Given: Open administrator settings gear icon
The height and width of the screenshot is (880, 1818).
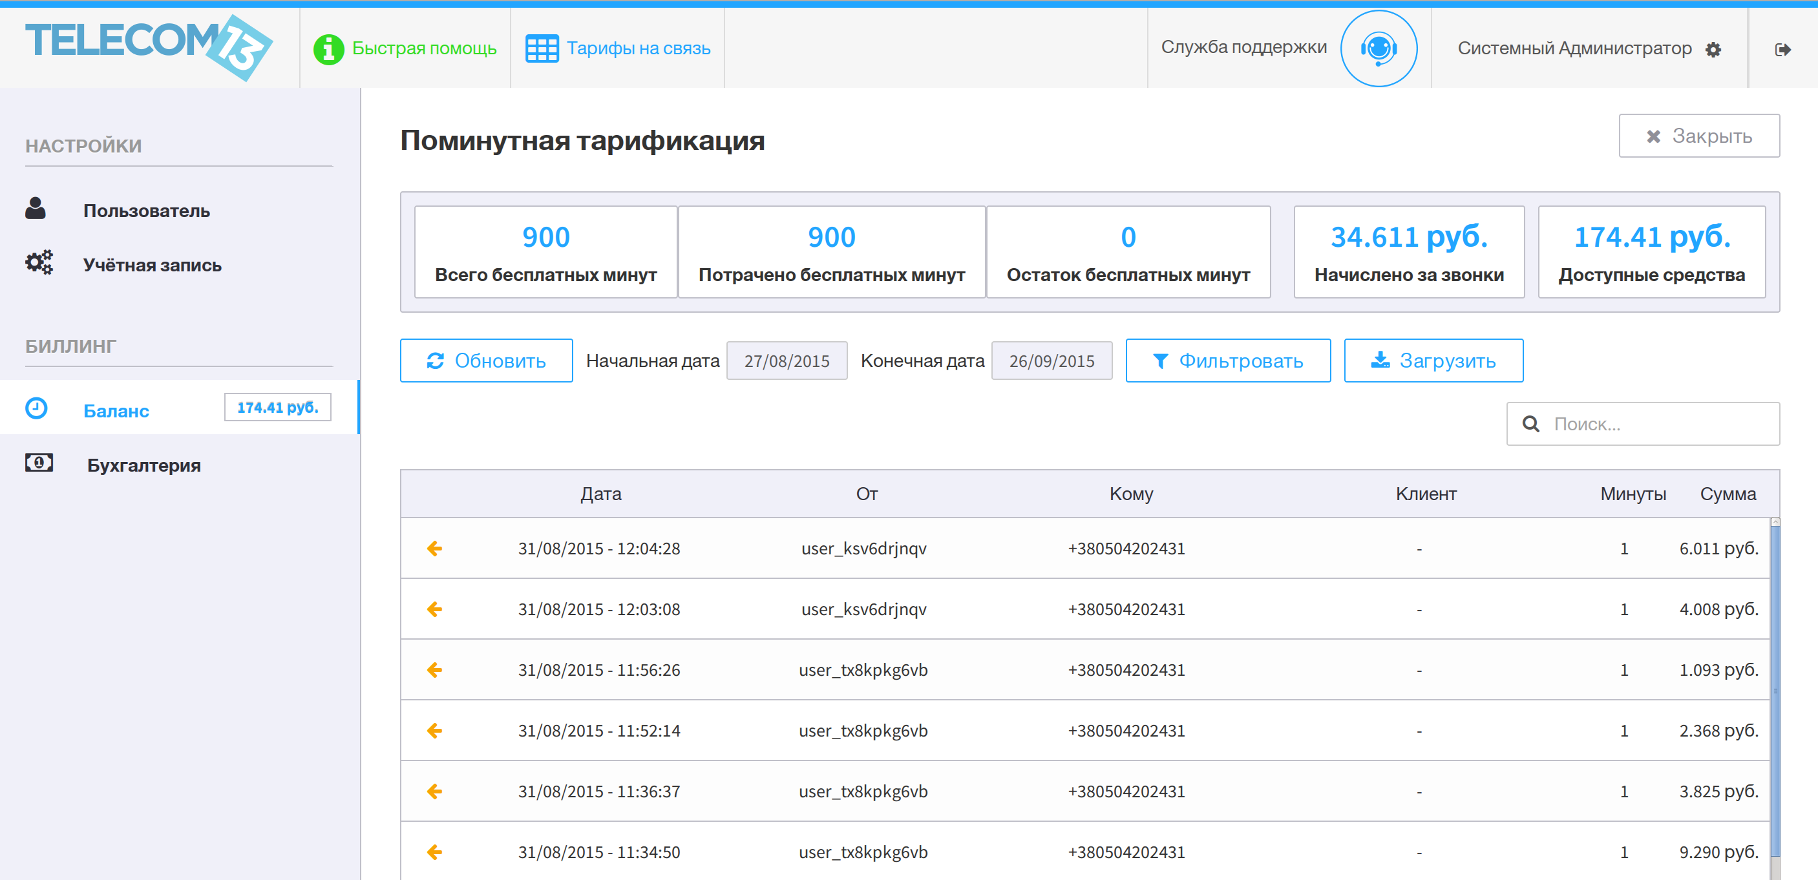Looking at the screenshot, I should (x=1713, y=49).
